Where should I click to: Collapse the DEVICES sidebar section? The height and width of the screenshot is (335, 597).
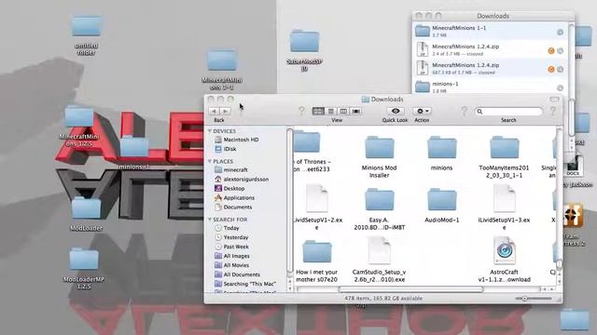(x=210, y=130)
